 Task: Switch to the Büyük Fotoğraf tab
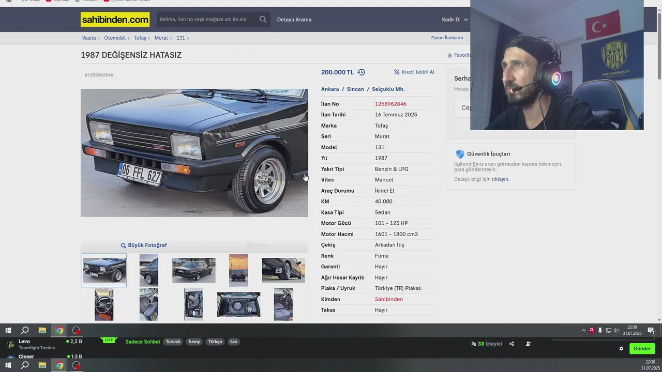click(x=143, y=245)
